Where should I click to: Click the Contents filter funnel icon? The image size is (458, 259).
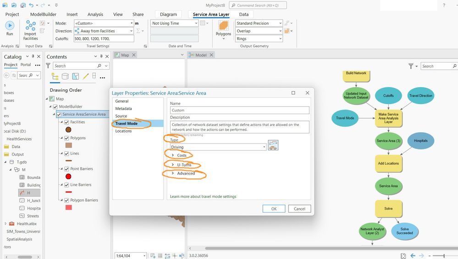[x=48, y=66]
